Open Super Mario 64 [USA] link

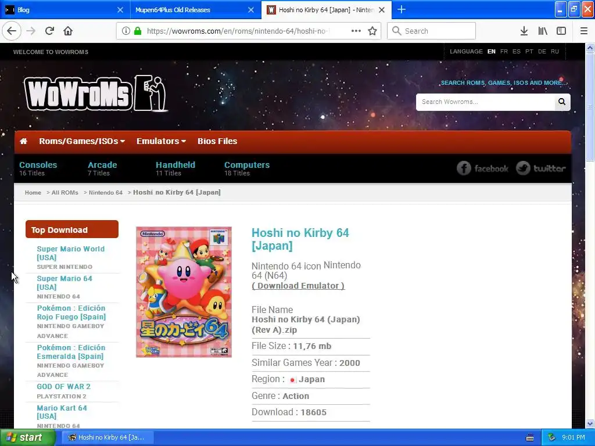64,283
